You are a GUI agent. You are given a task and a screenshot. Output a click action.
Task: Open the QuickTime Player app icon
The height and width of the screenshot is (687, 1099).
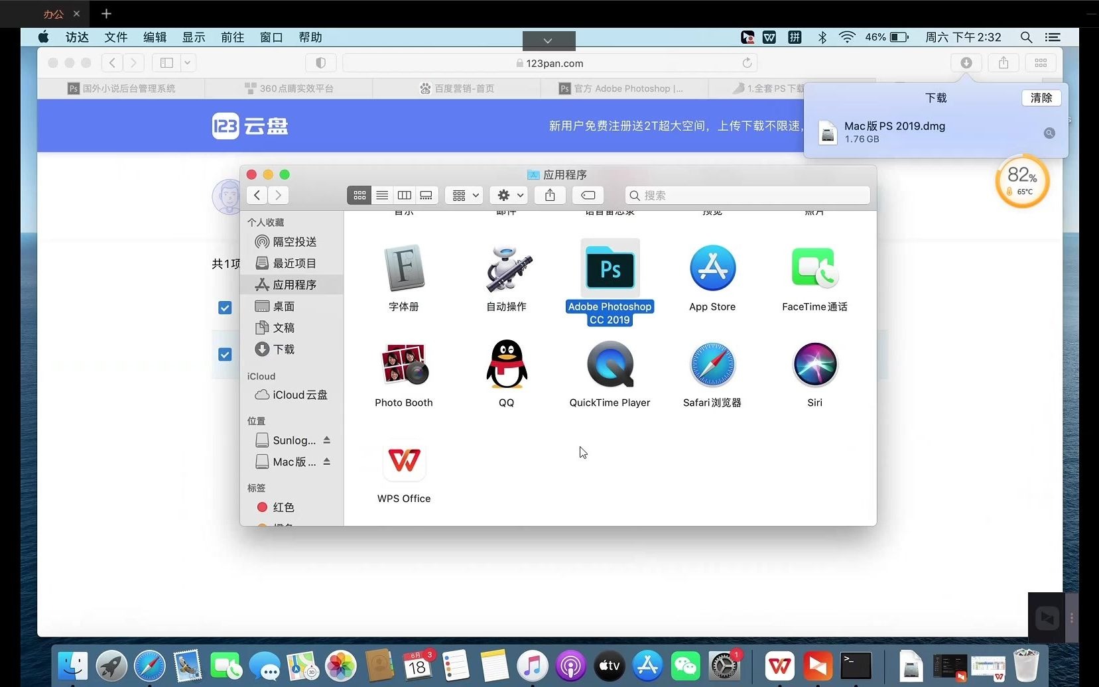[x=610, y=364]
